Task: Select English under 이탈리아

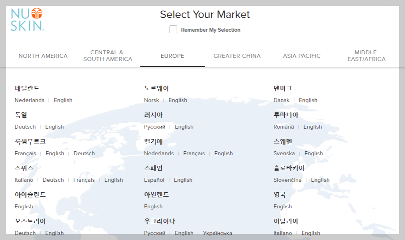Action: 311,233
